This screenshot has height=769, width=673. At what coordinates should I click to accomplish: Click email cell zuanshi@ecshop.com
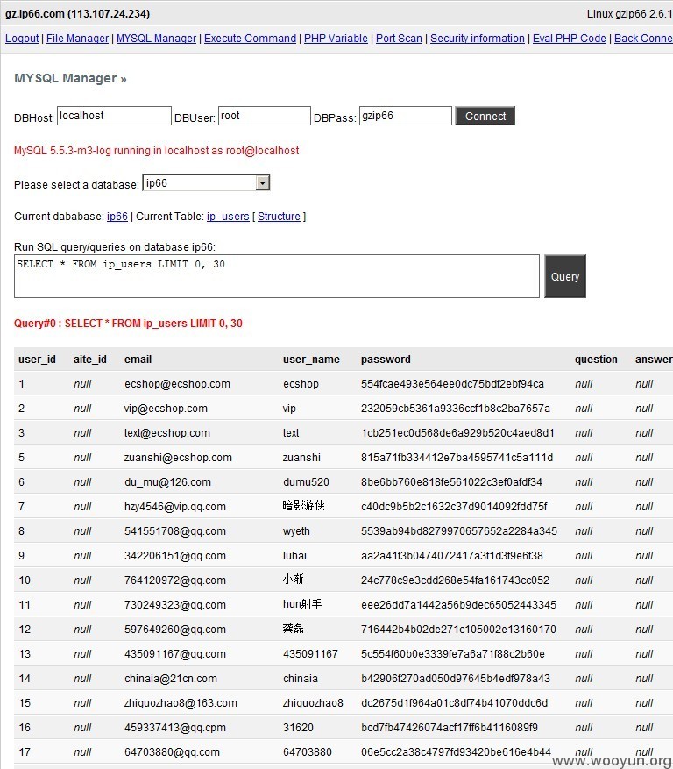[x=178, y=457]
